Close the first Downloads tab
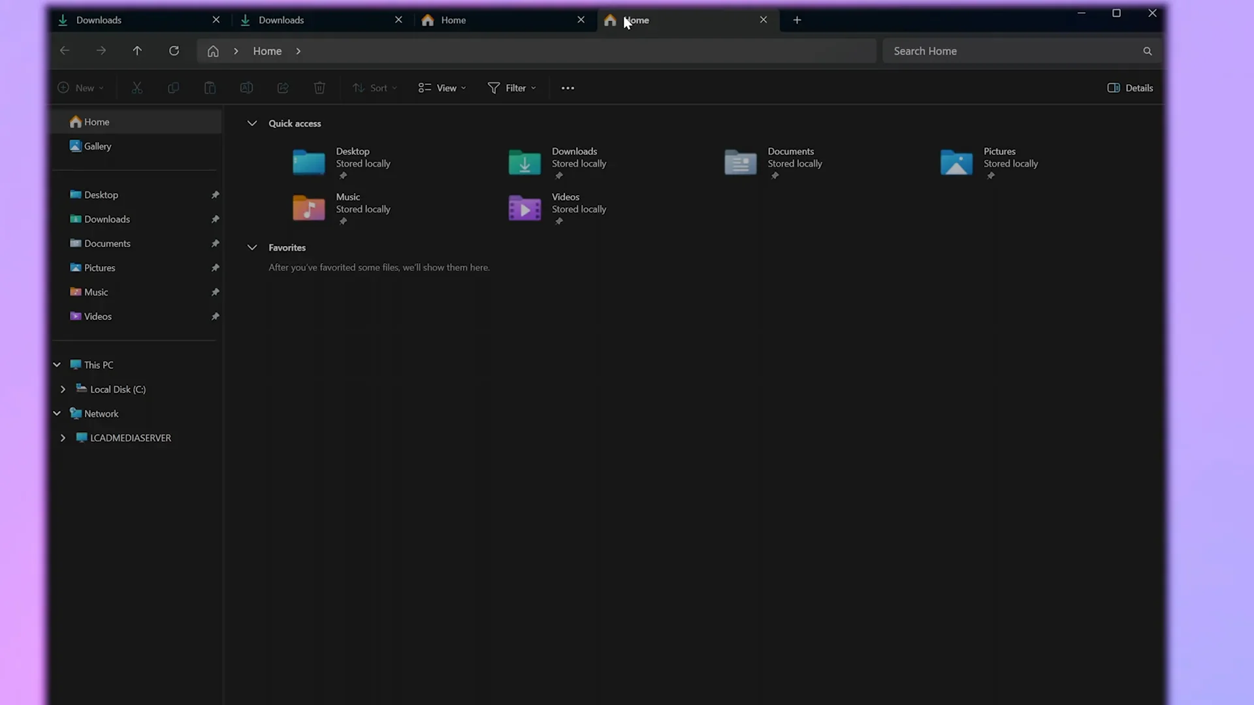 coord(216,20)
